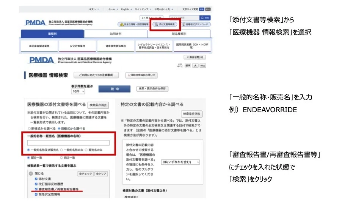Click the magnifier 検索 site search button
The height and width of the screenshot is (204, 364).
pos(205,18)
